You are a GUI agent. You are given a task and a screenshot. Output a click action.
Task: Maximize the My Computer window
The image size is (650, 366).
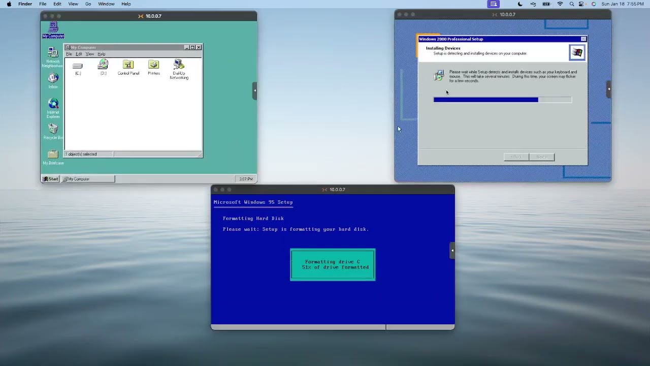coord(192,47)
